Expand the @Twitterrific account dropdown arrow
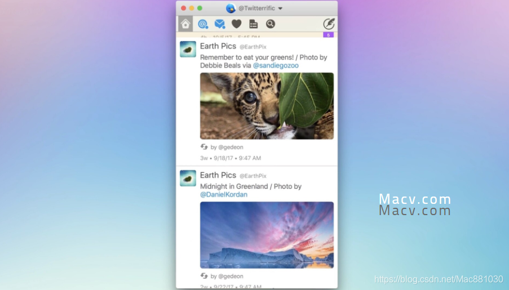 pos(280,8)
